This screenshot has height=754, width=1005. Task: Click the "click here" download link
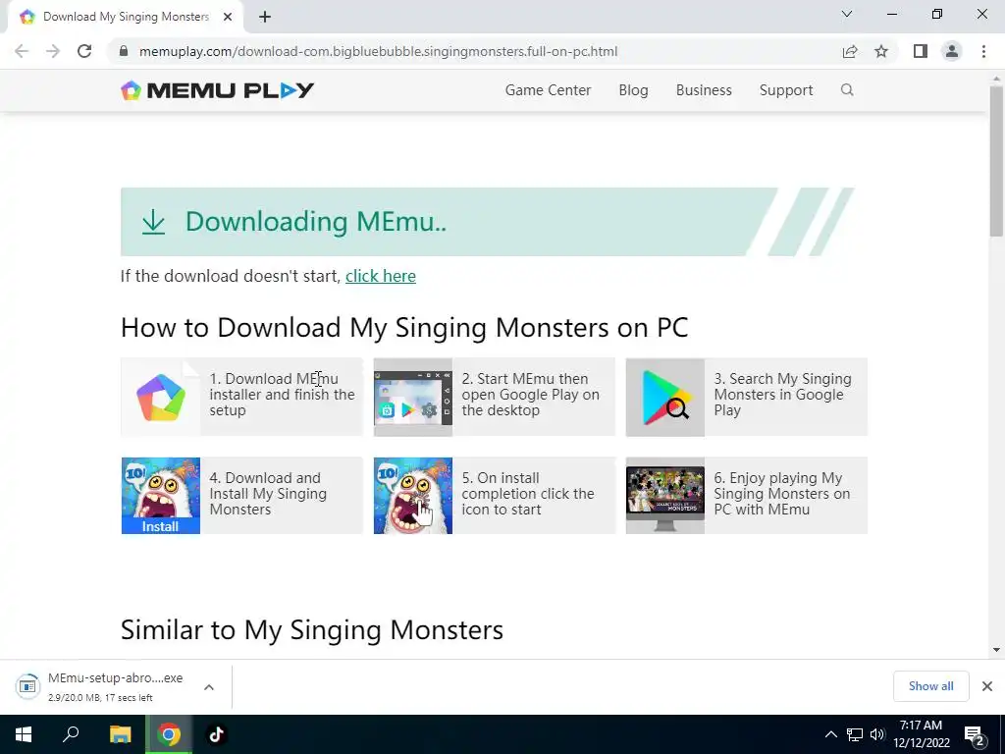381,276
